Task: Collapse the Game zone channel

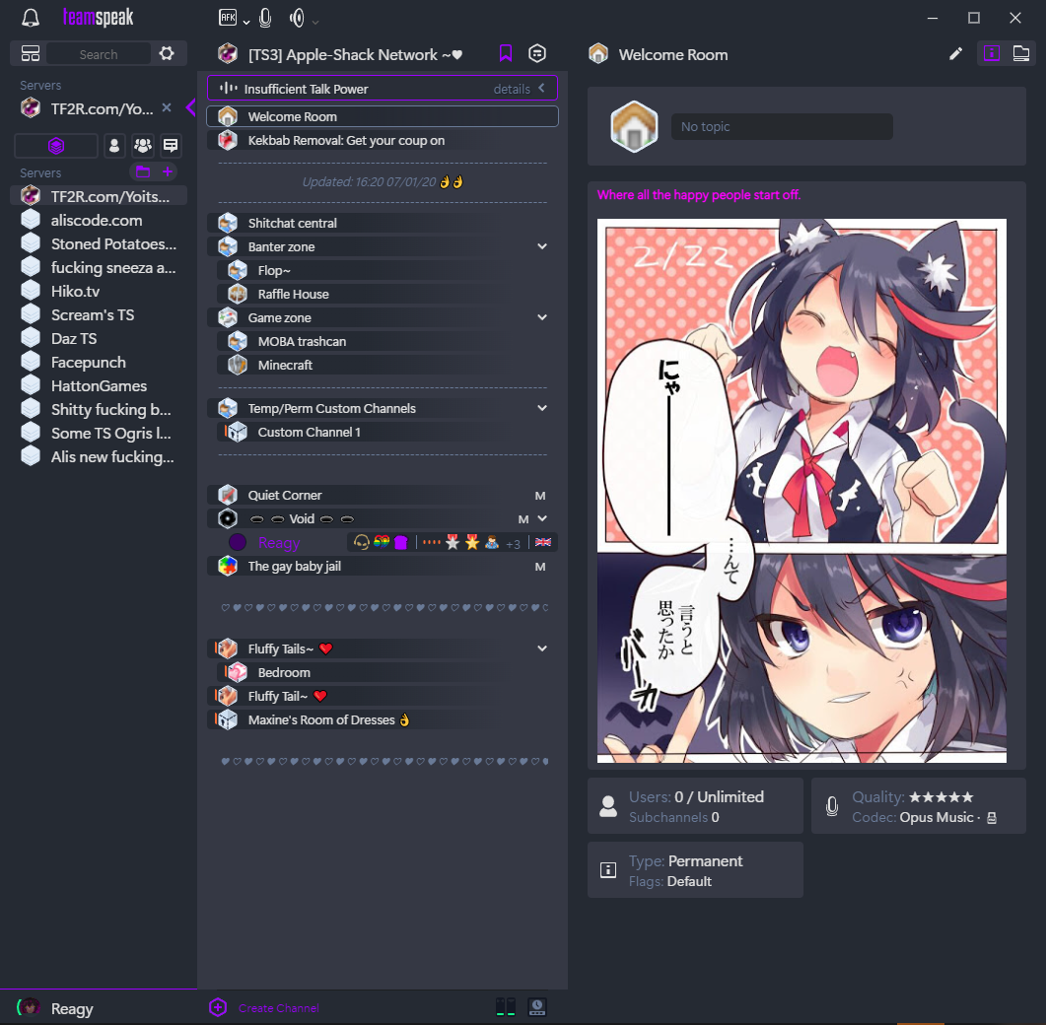Action: point(542,317)
